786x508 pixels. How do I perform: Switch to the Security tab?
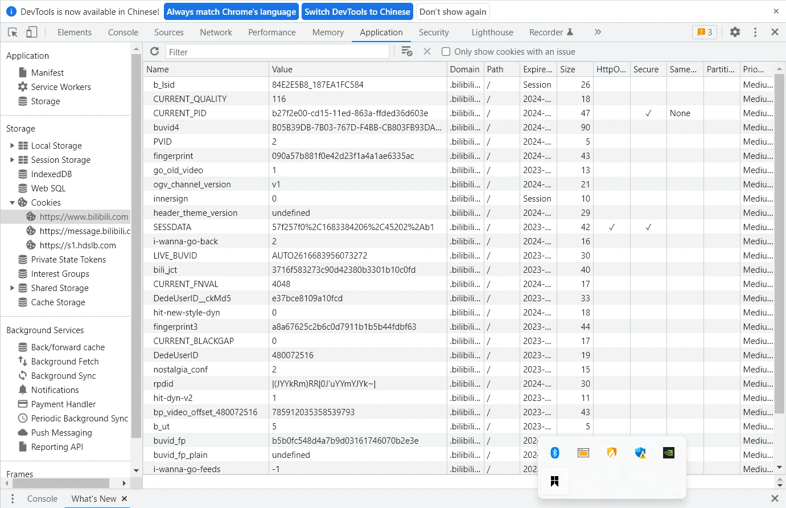pos(434,32)
